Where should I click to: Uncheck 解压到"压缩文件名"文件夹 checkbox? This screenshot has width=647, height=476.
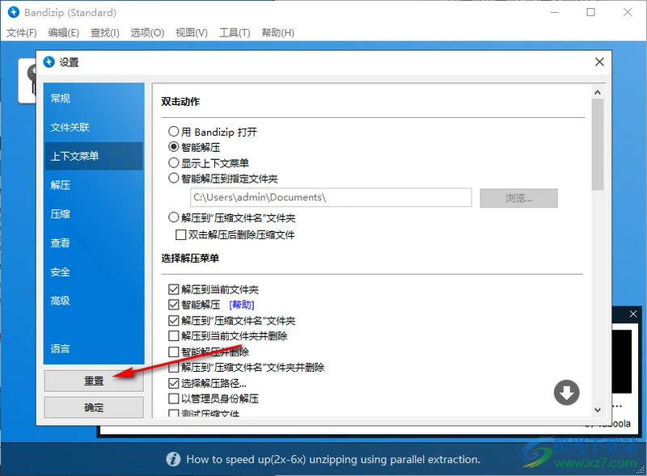coord(174,321)
